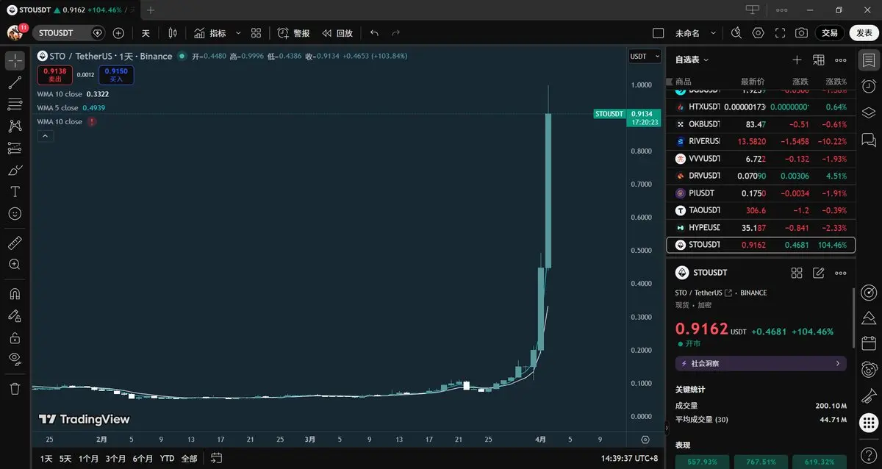Open the 天 time interval menu

(146, 33)
